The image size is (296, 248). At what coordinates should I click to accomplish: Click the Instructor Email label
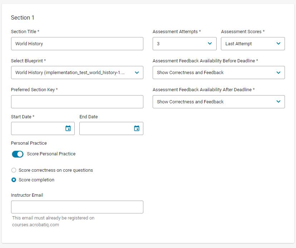pos(27,195)
